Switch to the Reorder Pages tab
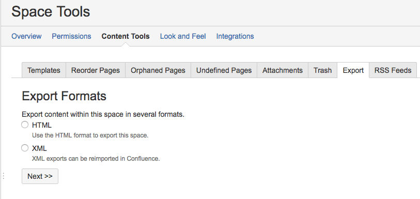 96,70
